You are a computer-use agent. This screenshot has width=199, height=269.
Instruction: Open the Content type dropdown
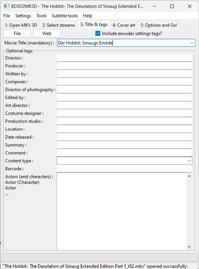click(x=189, y=161)
